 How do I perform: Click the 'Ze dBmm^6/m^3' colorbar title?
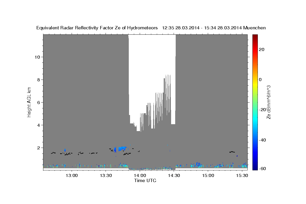(x=269, y=102)
